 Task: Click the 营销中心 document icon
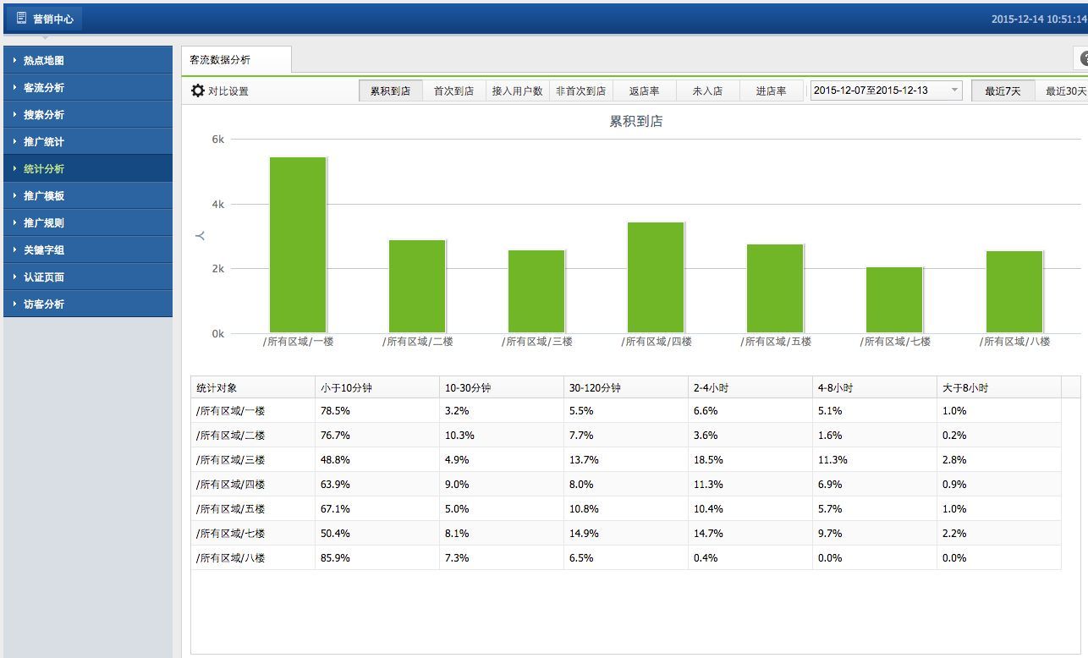[x=22, y=18]
